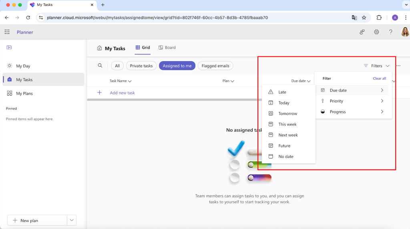
Task: Open the help question mark icon
Action: (390, 32)
